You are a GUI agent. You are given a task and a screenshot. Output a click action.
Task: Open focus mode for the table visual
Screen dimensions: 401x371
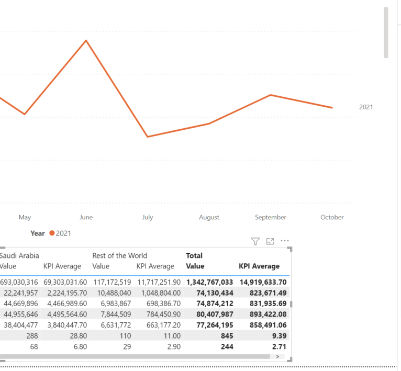click(x=270, y=241)
